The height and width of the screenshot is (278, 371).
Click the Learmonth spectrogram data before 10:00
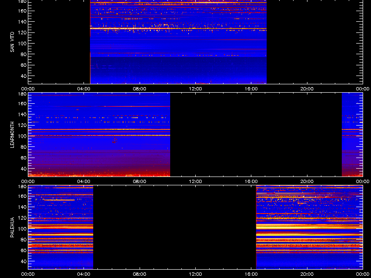pos(99,135)
